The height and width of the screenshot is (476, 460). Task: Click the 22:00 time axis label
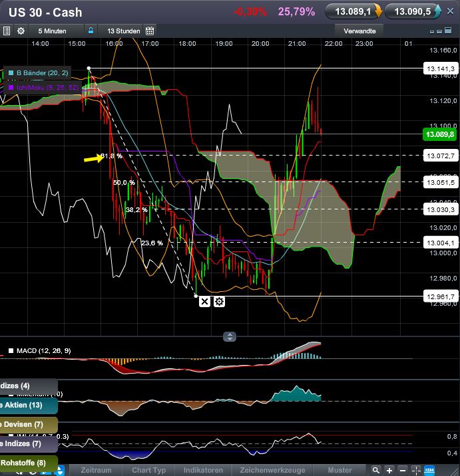coord(334,44)
